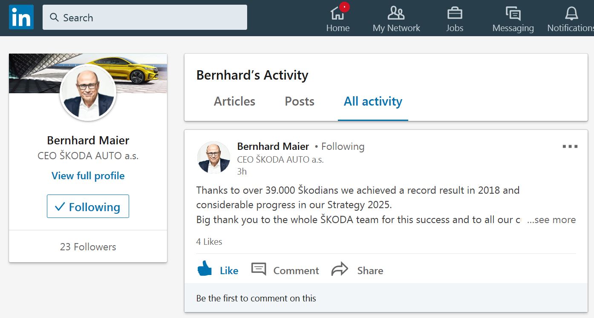Expand post text with see more
The width and height of the screenshot is (594, 318).
pyautogui.click(x=551, y=220)
